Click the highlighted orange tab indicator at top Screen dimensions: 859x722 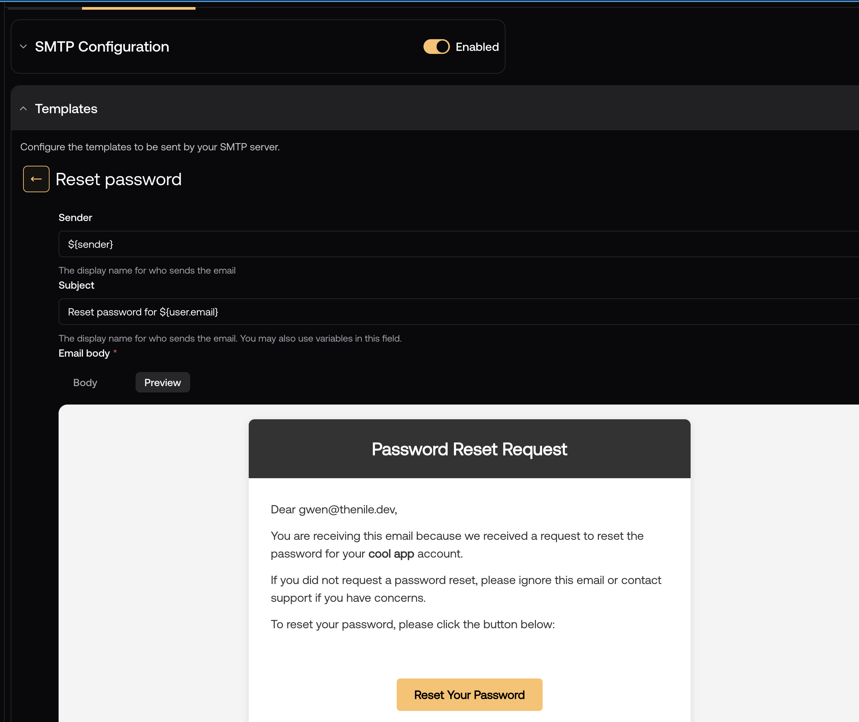click(138, 8)
